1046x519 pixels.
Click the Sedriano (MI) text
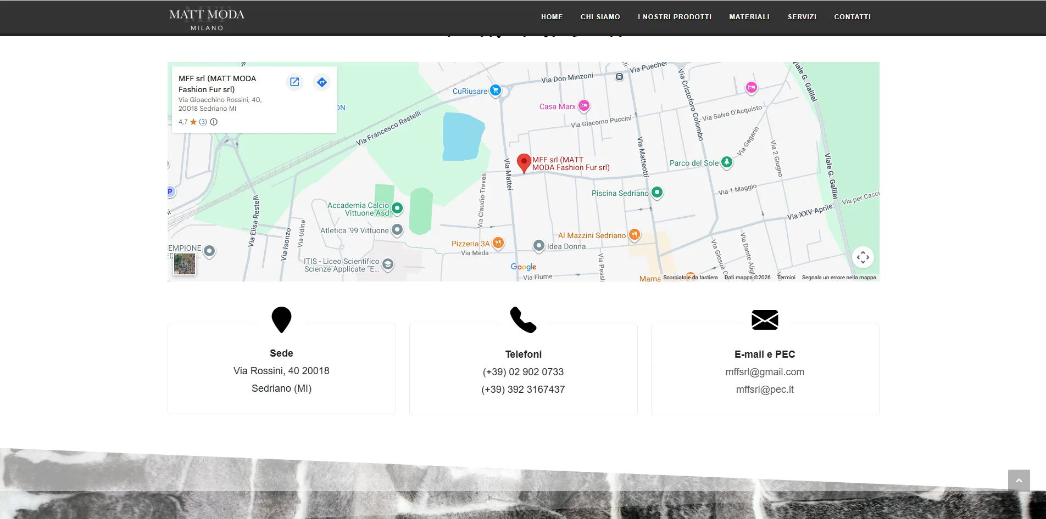281,388
